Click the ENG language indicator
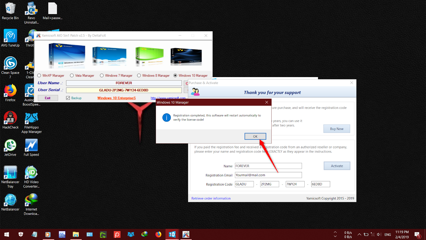426x240 pixels. coord(388,234)
